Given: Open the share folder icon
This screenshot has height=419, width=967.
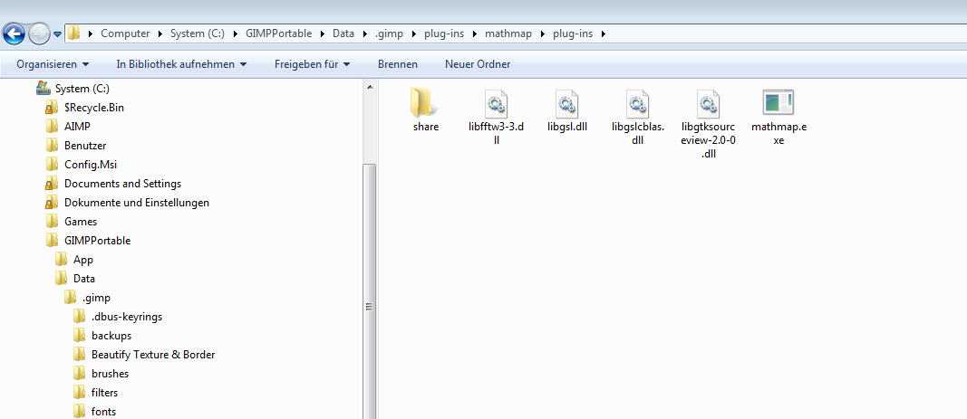Looking at the screenshot, I should pos(425,105).
